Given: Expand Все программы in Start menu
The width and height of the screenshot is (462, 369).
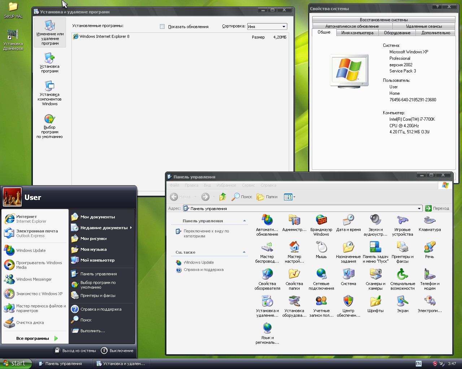Looking at the screenshot, I should tap(37, 338).
